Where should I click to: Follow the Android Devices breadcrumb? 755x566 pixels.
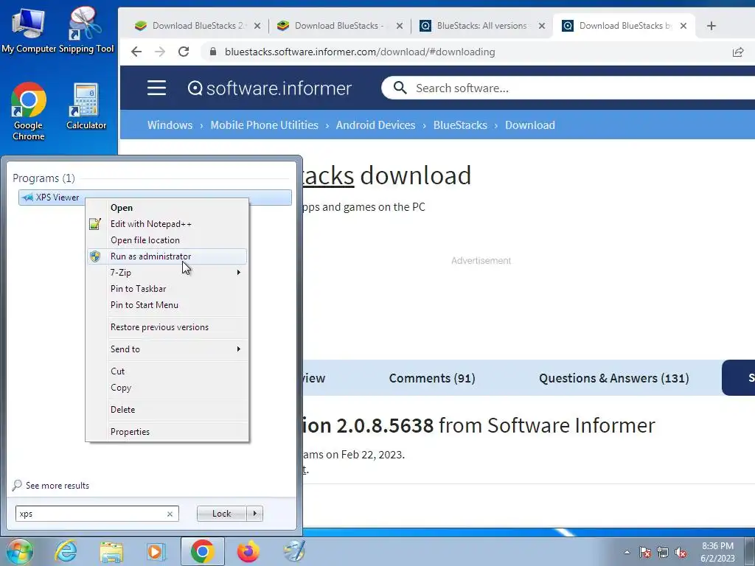click(x=375, y=125)
